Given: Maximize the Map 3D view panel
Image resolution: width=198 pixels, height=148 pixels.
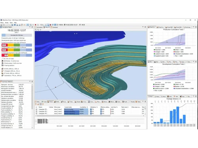Looking at the screenshot, I should (145, 27).
